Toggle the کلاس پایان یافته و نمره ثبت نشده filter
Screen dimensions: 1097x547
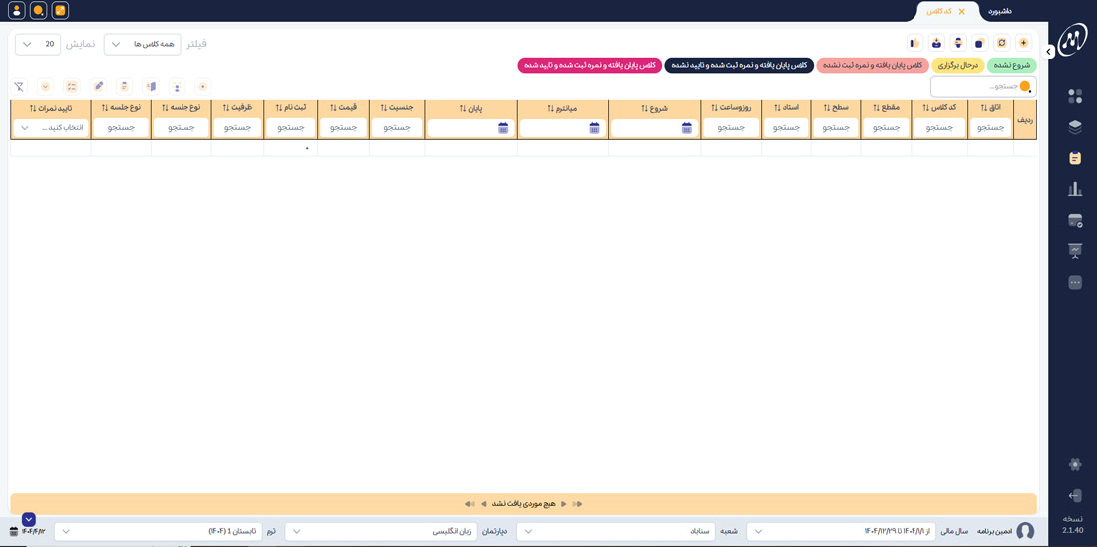(871, 65)
